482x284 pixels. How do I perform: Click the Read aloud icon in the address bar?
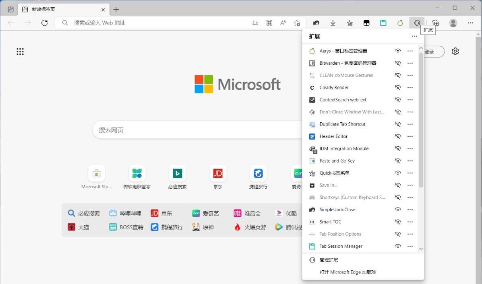pos(283,23)
